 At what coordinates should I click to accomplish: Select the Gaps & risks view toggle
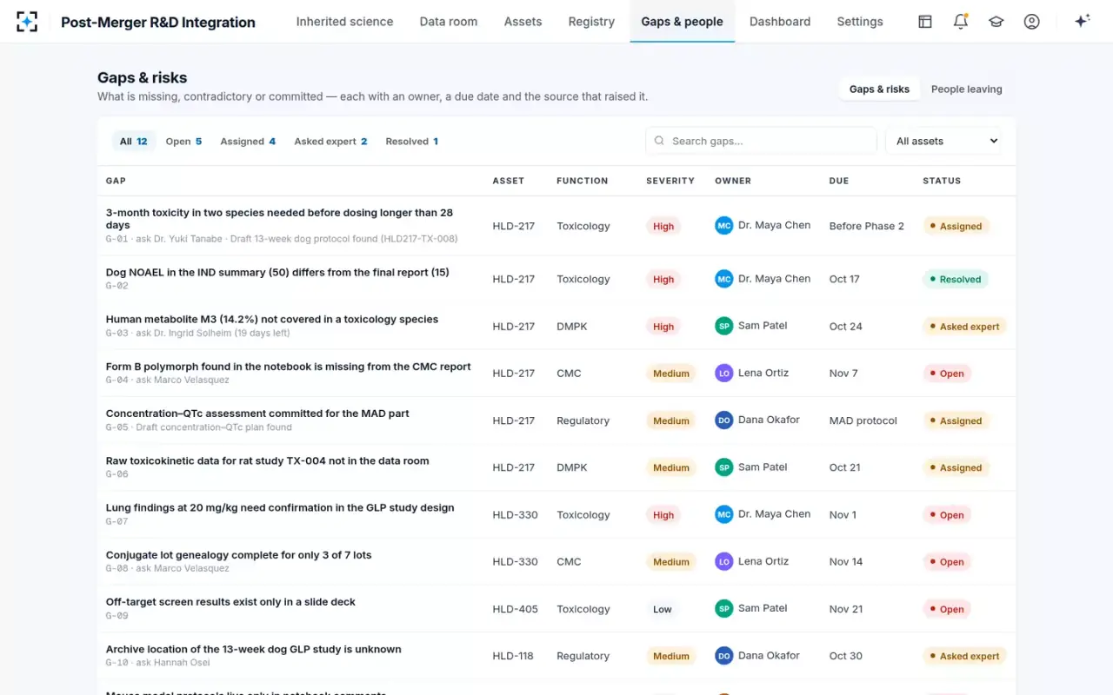(x=879, y=89)
